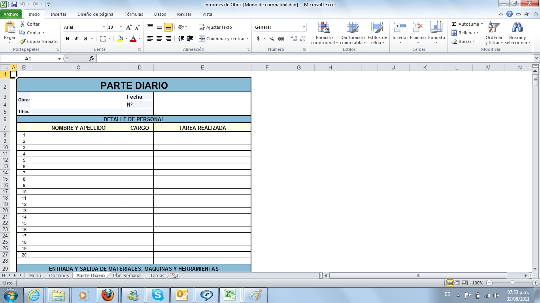The width and height of the screenshot is (540, 303).
Task: Click the Windows Start button
Action: click(x=10, y=295)
